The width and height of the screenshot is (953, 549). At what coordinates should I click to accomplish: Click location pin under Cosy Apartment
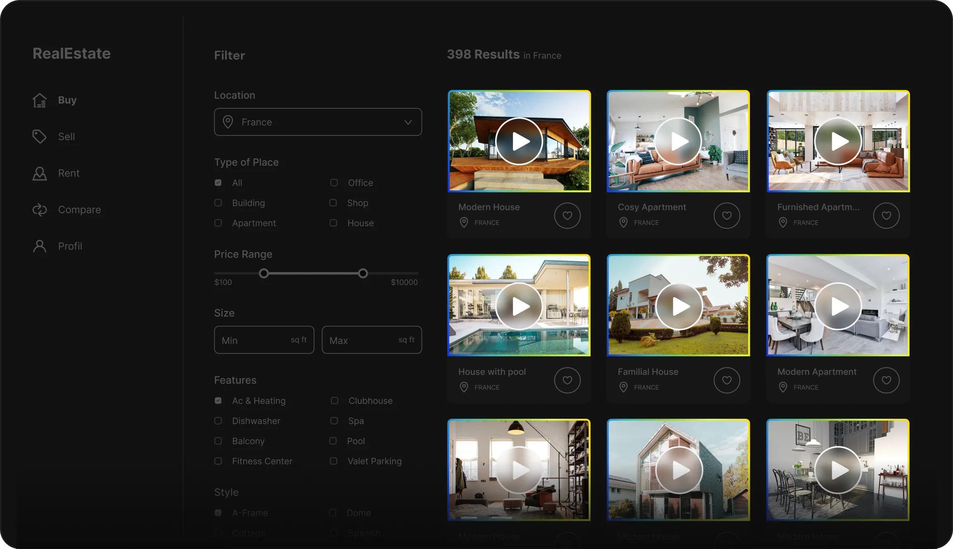tap(623, 222)
